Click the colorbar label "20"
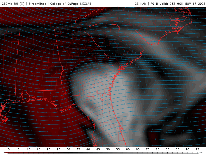Viewport: 206px width, 154px height. pos(48,149)
